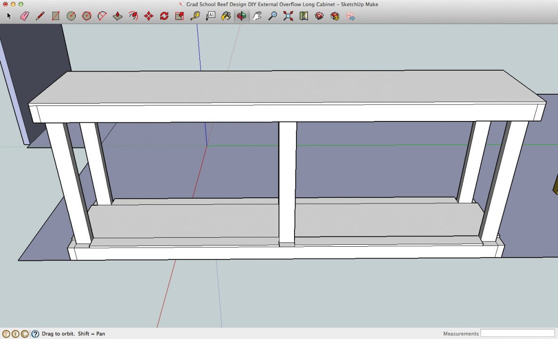Activate the Scale tool
The height and width of the screenshot is (339, 558).
click(179, 16)
